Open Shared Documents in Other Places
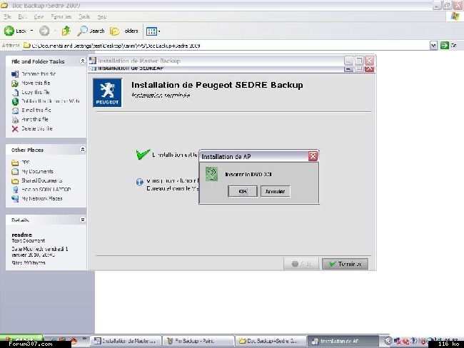This screenshot has height=348, width=464. 41,180
